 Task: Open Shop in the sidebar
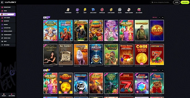pyautogui.click(x=8, y=41)
